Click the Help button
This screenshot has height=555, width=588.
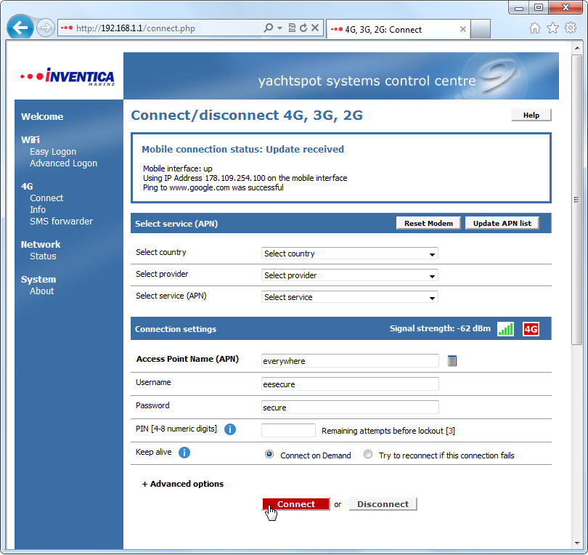click(531, 116)
